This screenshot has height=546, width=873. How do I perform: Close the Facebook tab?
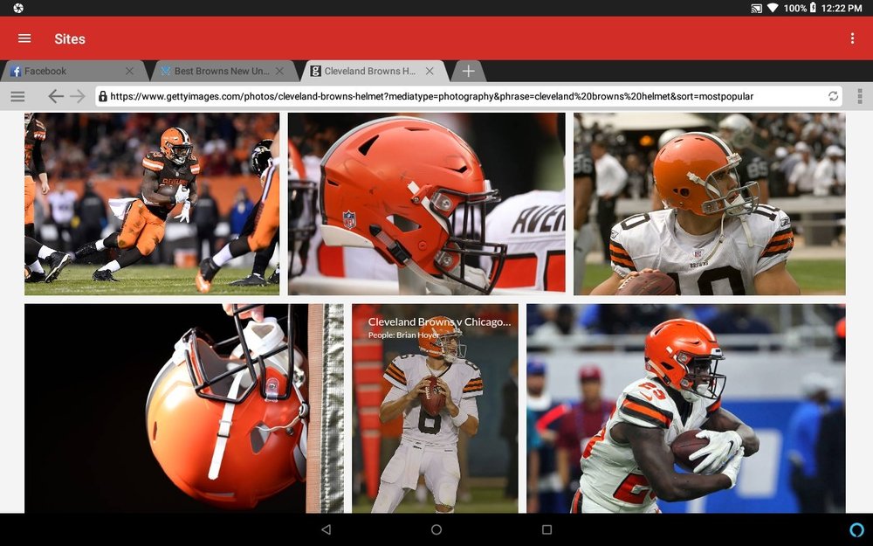[130, 72]
